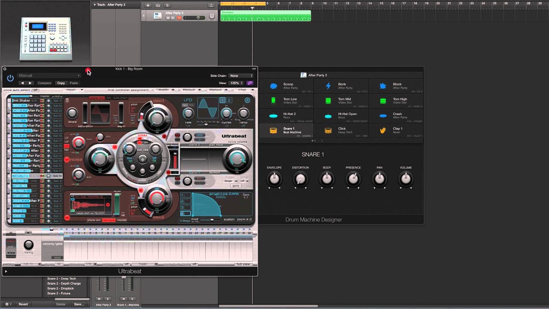Viewport: 549px width, 309px height.
Task: Select Snare 2 - Dropkick in library list
Action: (60, 288)
